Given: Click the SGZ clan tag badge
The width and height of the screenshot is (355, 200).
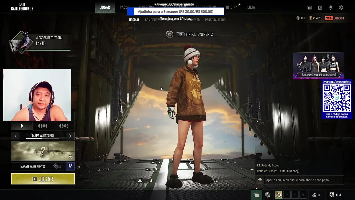Looking at the screenshot, I should 180,34.
